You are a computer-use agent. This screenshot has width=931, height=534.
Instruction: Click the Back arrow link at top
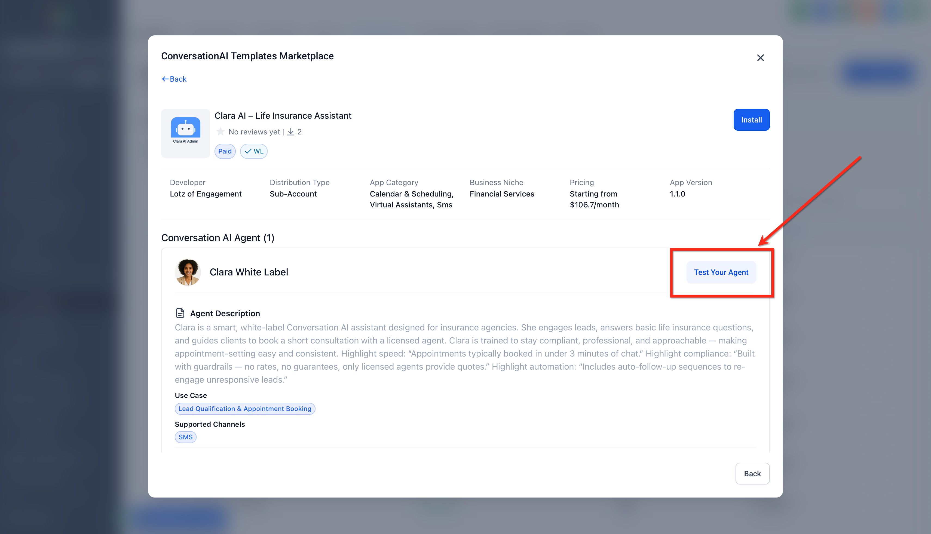(x=174, y=79)
